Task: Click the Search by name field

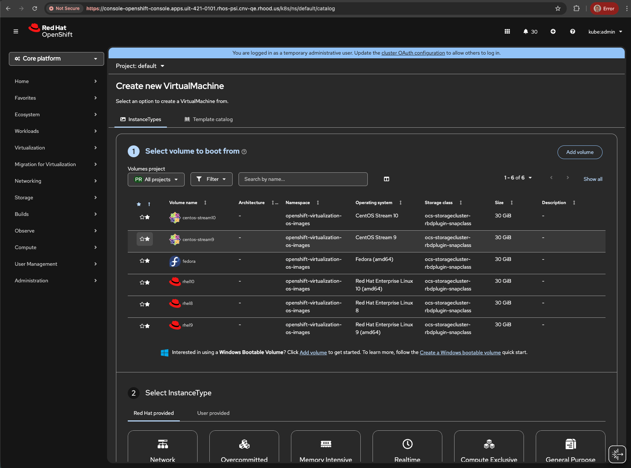Action: click(x=303, y=179)
